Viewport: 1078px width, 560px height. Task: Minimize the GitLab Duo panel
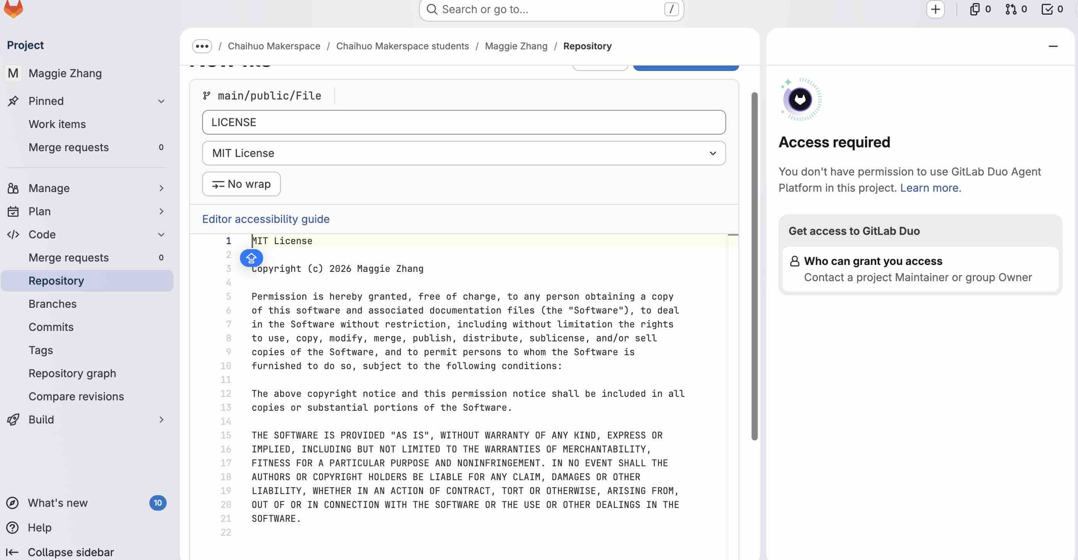[x=1053, y=46]
